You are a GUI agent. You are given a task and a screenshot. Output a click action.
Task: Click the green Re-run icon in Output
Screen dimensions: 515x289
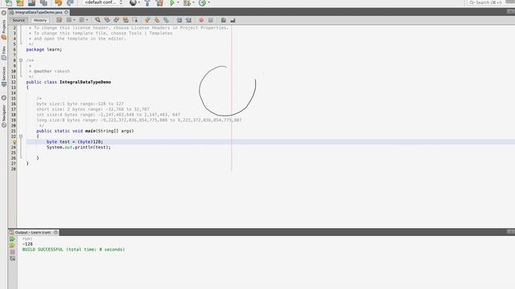(x=13, y=239)
